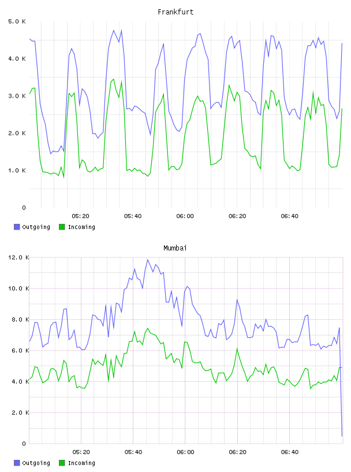
Task: Click the 0 axis label in Mumbai chart
Action: [24, 444]
